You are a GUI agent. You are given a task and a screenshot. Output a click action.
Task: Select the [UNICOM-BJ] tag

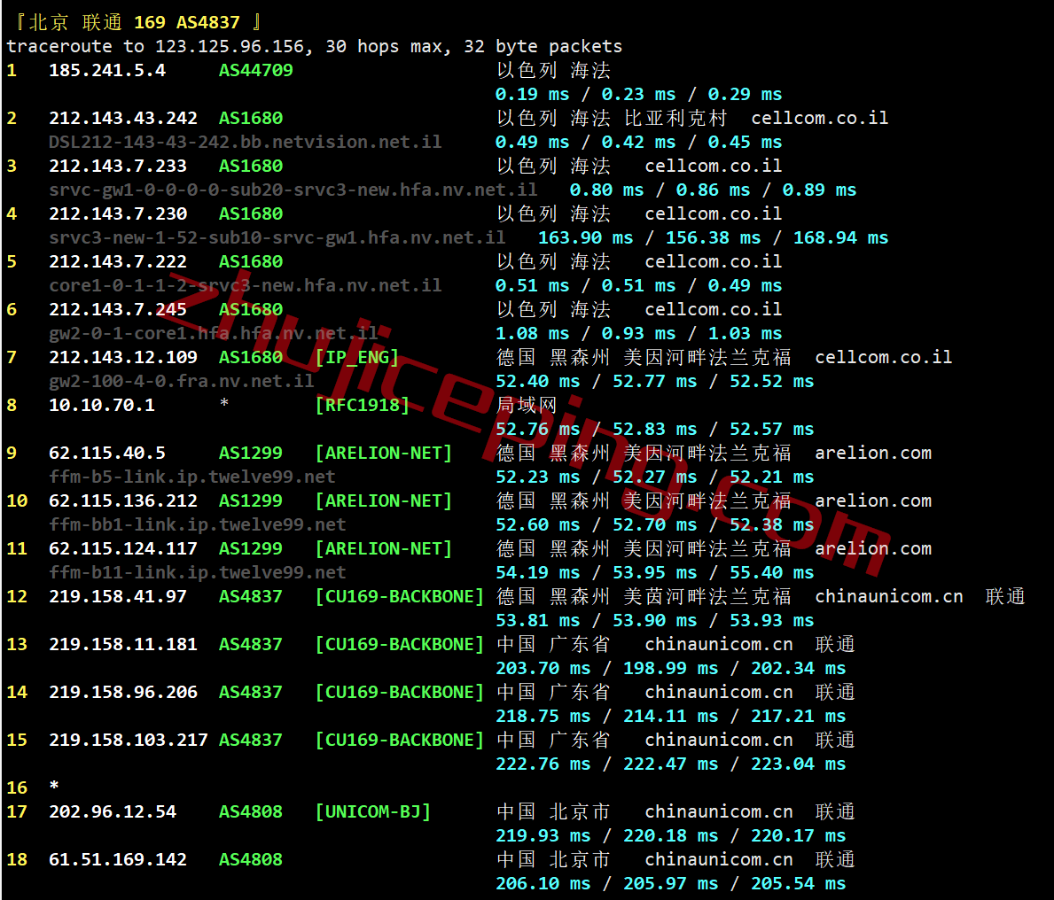click(x=372, y=811)
